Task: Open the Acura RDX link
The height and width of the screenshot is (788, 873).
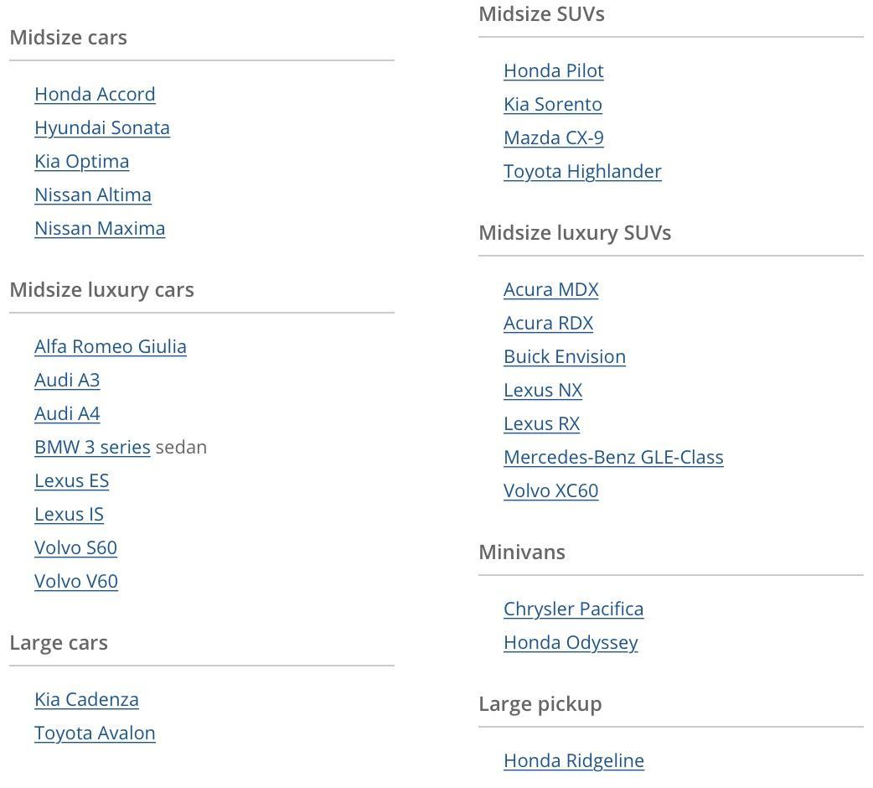Action: [548, 323]
